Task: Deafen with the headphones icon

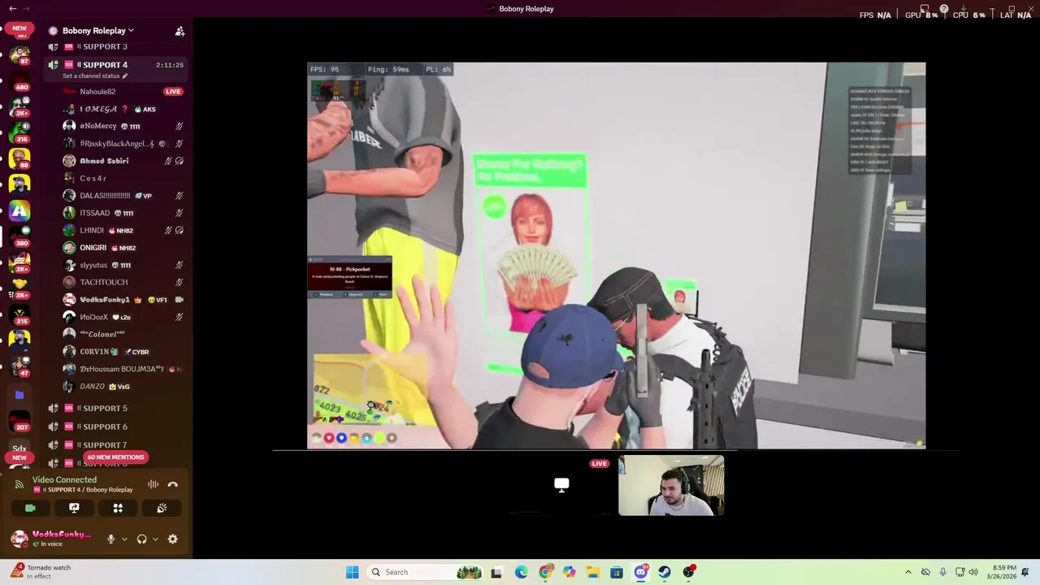Action: (x=141, y=539)
